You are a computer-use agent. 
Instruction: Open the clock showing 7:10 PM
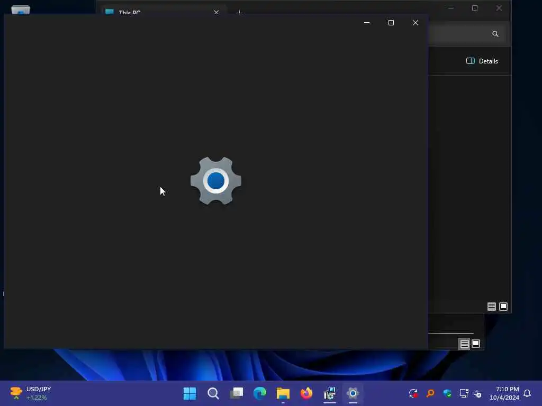point(504,393)
